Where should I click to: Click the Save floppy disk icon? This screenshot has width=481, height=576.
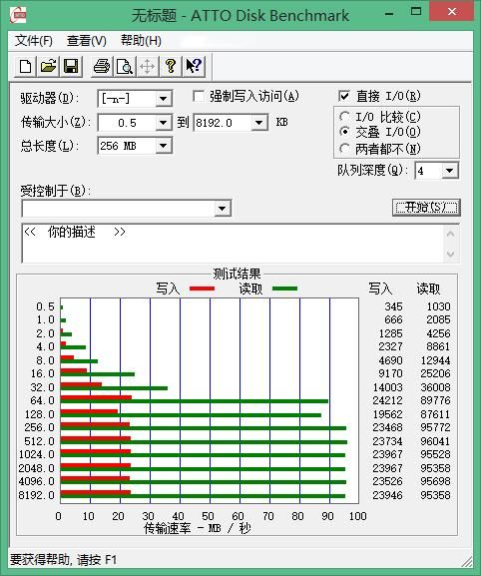(71, 67)
